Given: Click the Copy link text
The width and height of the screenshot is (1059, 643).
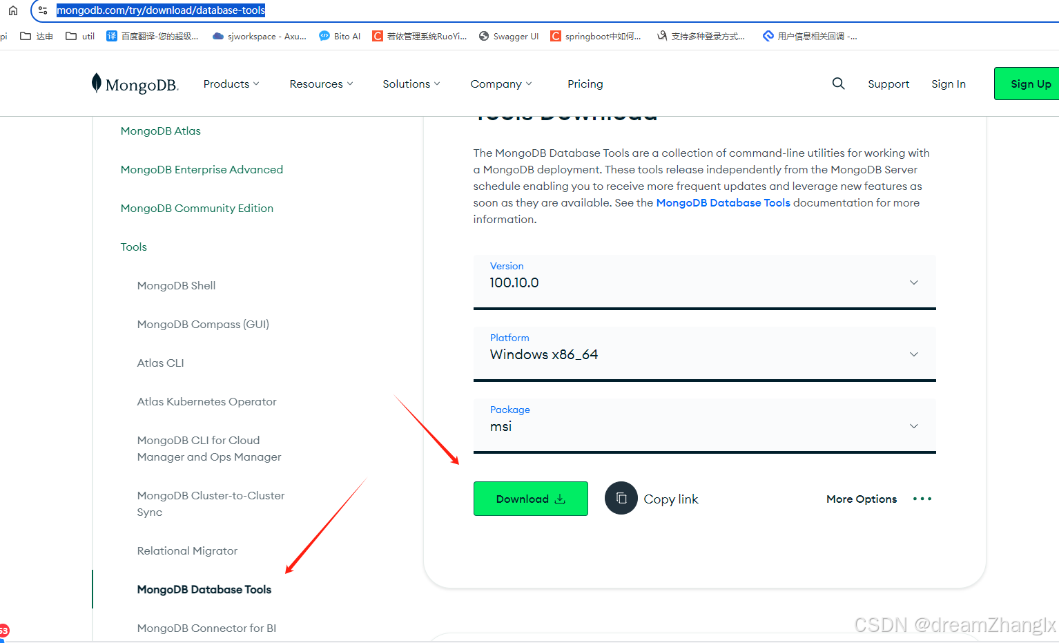Looking at the screenshot, I should 671,499.
